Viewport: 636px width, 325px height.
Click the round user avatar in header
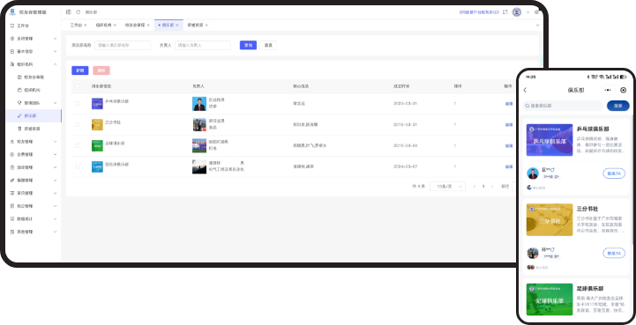coord(517,12)
